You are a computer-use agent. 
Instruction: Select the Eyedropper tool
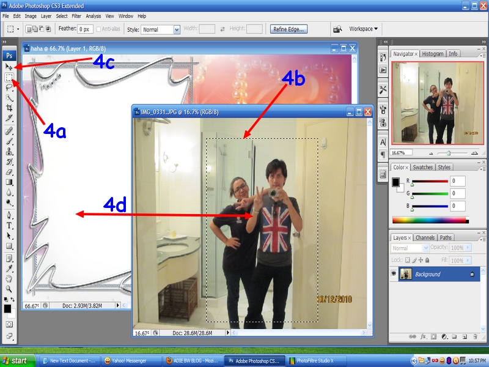click(9, 269)
